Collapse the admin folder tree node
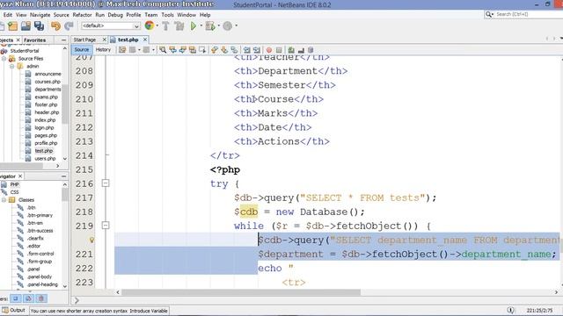 point(12,67)
